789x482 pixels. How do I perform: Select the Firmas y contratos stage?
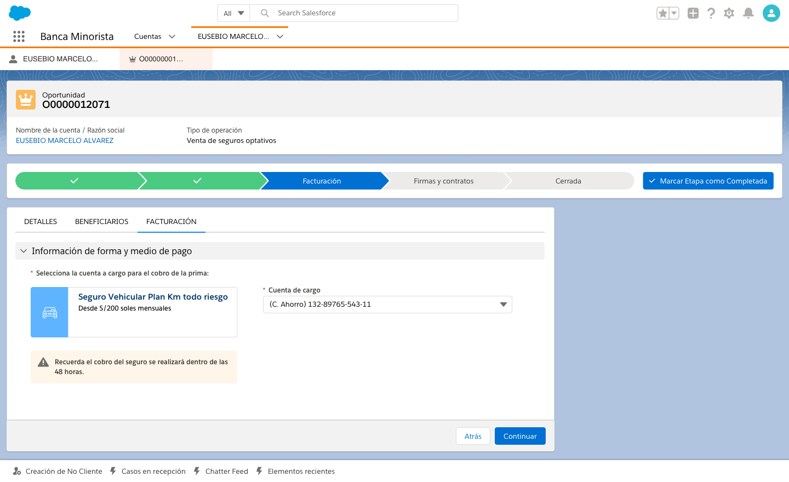(445, 181)
